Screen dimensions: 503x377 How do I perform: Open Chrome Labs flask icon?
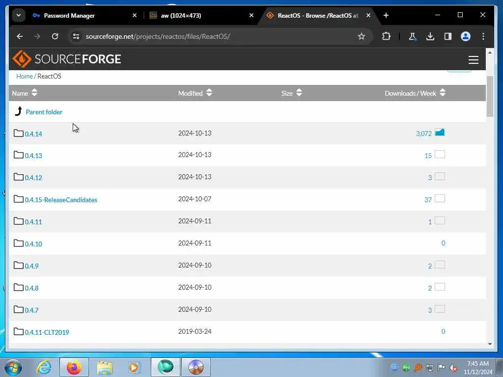[x=413, y=36]
